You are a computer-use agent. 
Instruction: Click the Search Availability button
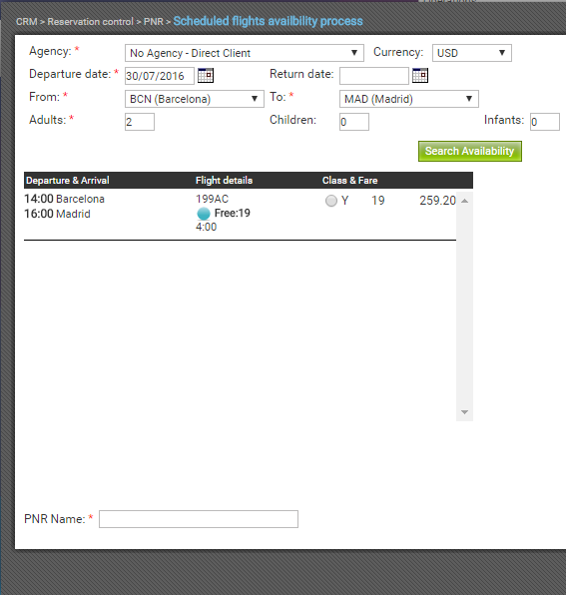[469, 151]
